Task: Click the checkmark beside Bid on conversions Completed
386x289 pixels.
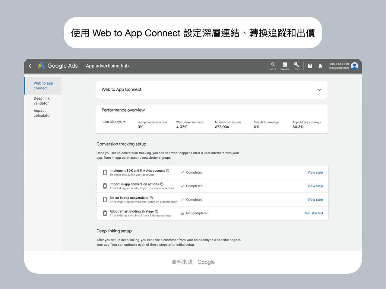Action: (182, 200)
